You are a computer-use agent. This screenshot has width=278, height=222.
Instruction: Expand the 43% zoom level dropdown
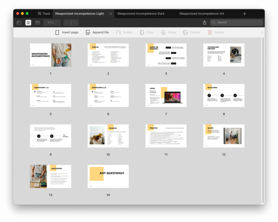pyautogui.click(x=52, y=23)
